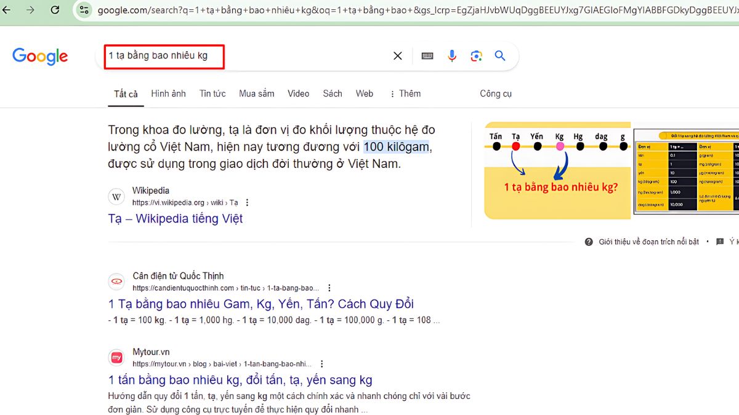The height and width of the screenshot is (415, 739).
Task: Open Tạ – Wikipedia tiếng Việt link
Action: click(x=176, y=218)
